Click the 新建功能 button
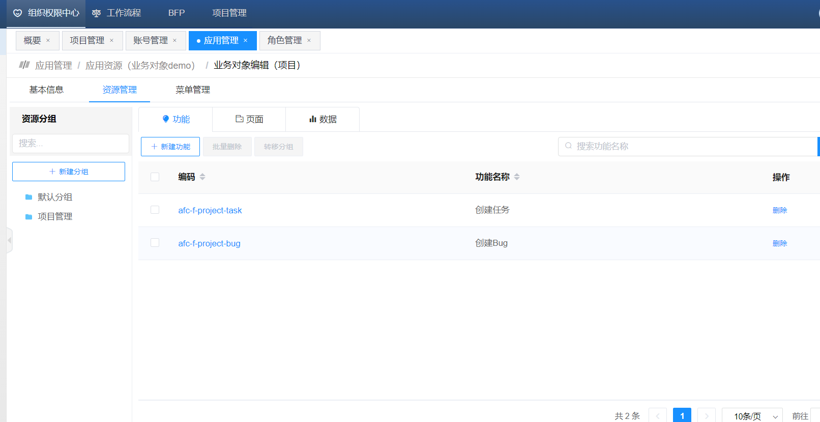Viewport: 820px width, 422px height. [170, 147]
